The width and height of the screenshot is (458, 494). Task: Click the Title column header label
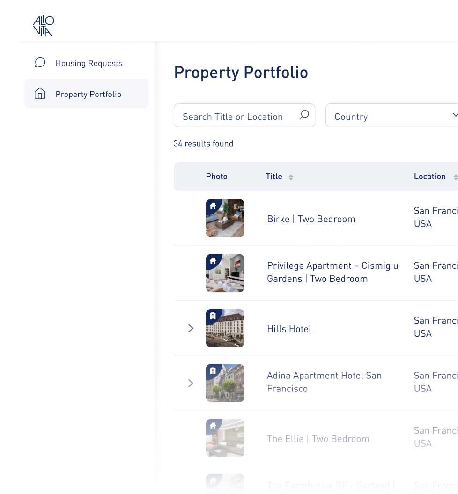click(x=274, y=177)
